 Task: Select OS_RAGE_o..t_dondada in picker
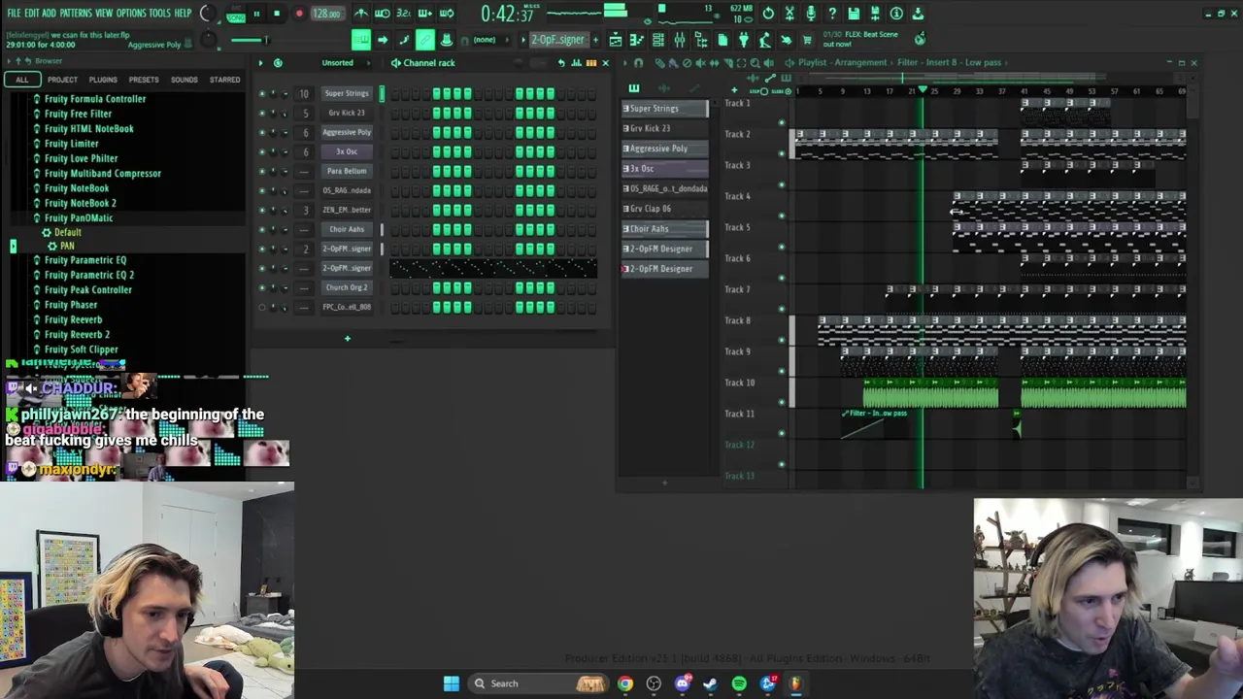pos(665,188)
